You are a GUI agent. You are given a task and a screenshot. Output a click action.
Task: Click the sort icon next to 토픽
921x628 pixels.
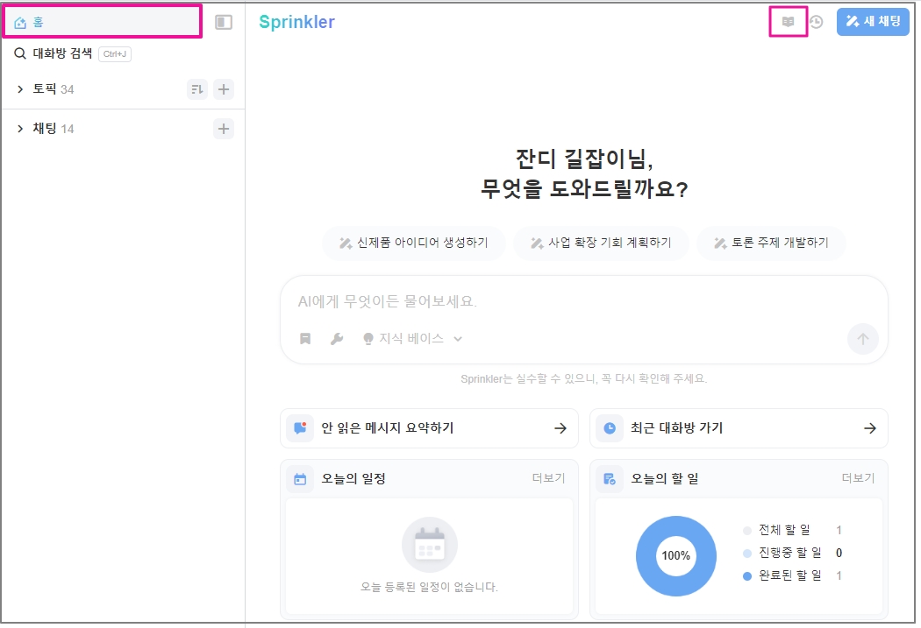[197, 89]
